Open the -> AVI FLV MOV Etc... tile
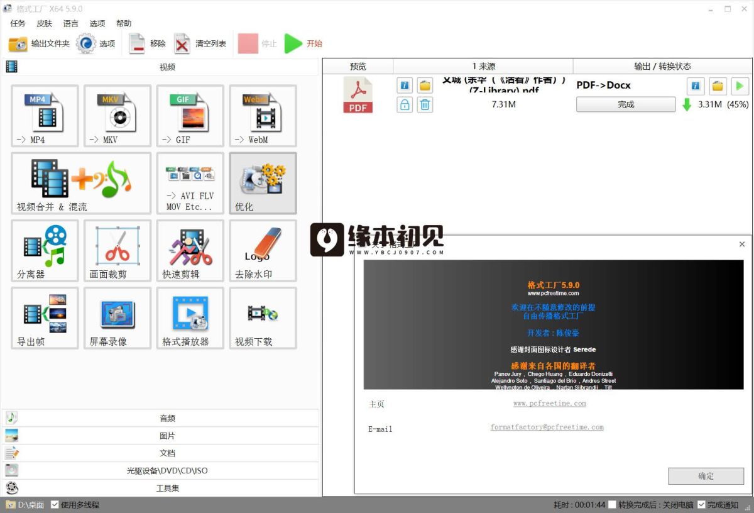Screen dimensions: 754x513 click(190, 183)
